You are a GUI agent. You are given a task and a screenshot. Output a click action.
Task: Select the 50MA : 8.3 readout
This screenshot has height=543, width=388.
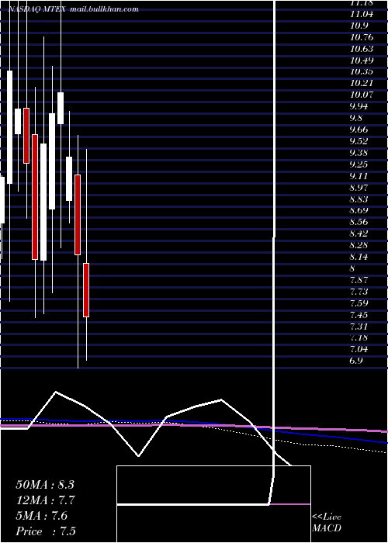45,485
